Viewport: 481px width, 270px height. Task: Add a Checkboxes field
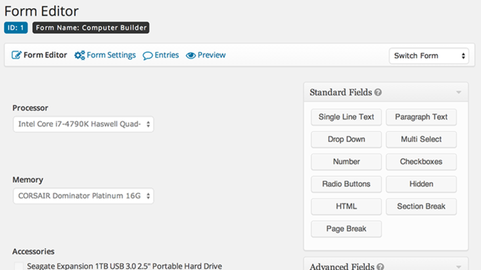tap(421, 162)
